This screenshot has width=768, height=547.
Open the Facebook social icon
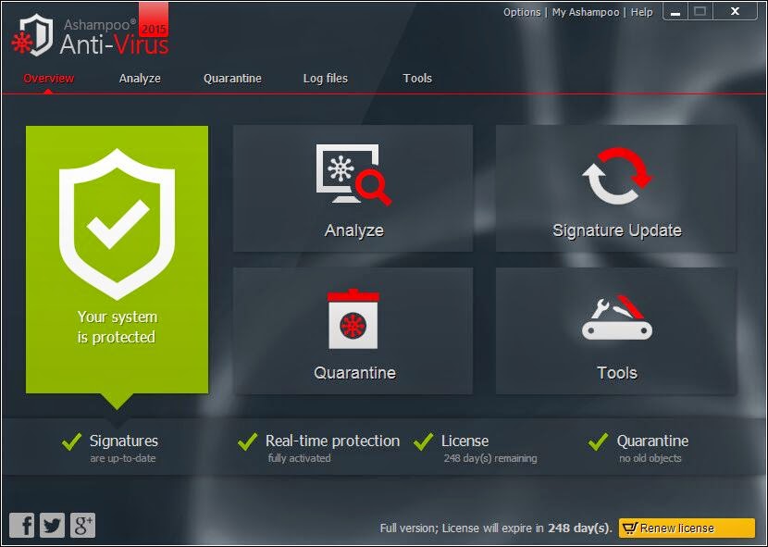[x=21, y=526]
